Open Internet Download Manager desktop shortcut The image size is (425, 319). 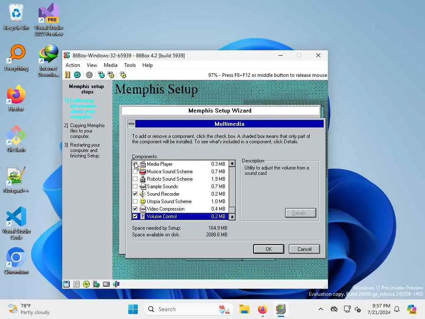coord(49,61)
